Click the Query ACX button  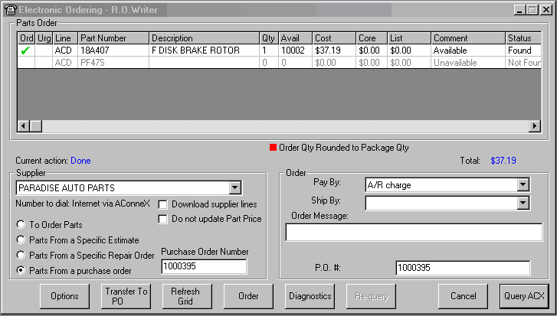click(x=523, y=295)
